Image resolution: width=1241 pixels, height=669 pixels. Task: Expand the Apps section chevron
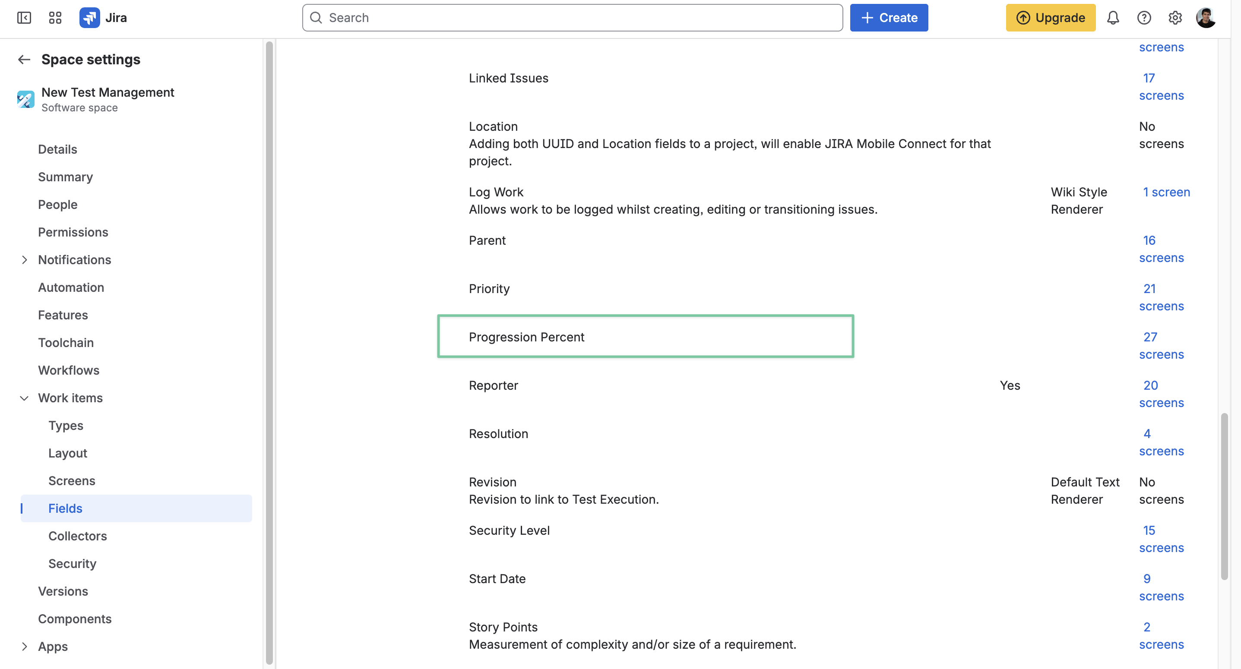coord(25,647)
